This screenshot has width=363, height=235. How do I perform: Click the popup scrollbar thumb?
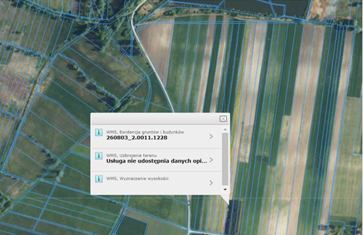click(x=225, y=159)
